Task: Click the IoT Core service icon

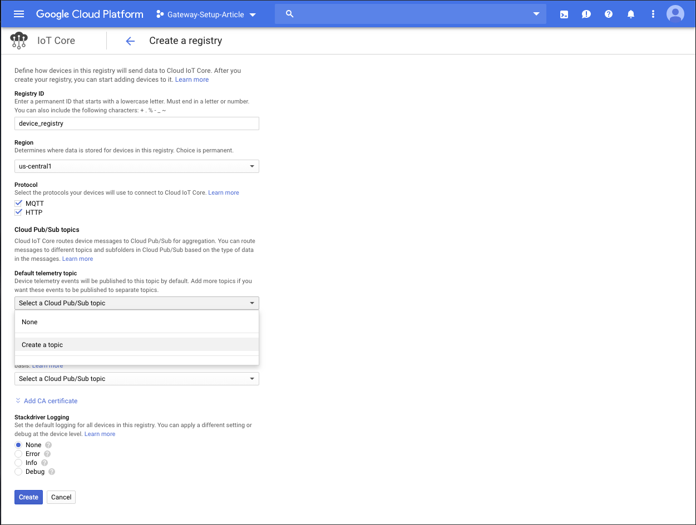Action: point(18,40)
